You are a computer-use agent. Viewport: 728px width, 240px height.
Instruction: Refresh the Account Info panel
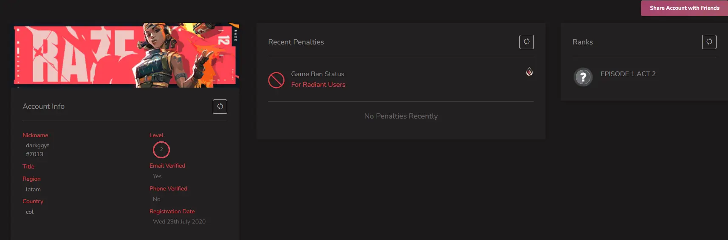coord(220,107)
